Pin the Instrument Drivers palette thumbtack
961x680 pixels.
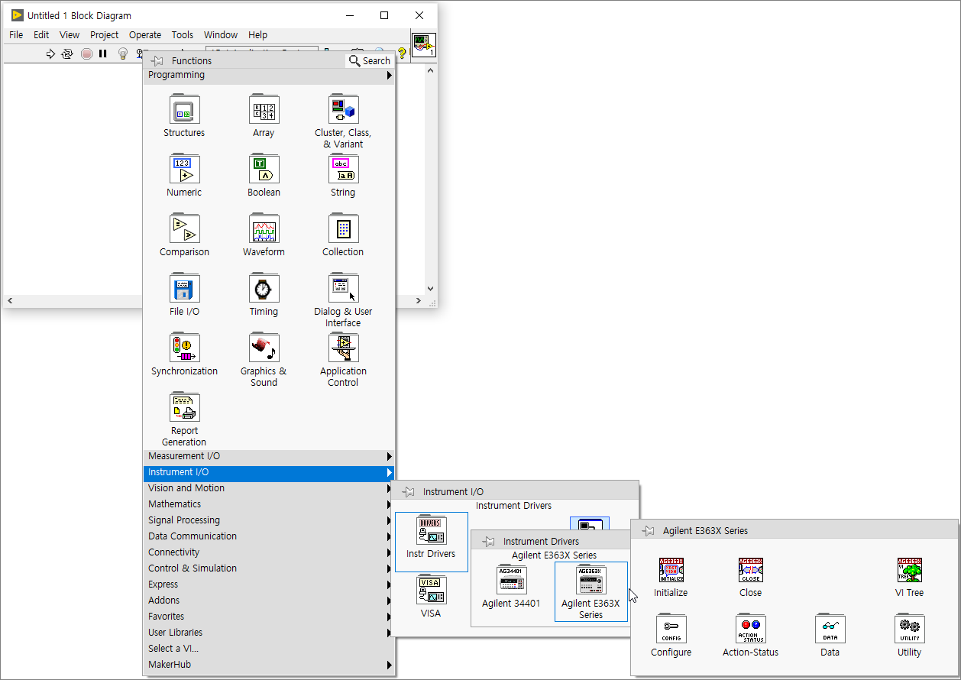coord(488,541)
